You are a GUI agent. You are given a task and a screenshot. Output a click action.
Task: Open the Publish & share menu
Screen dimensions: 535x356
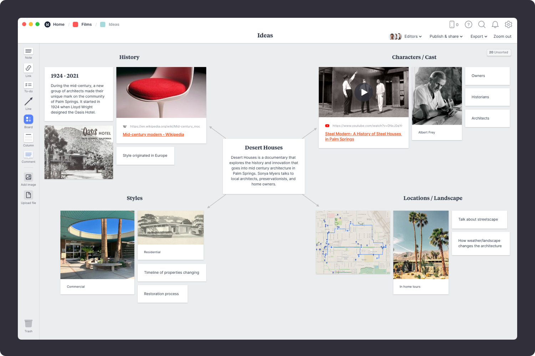click(x=446, y=36)
